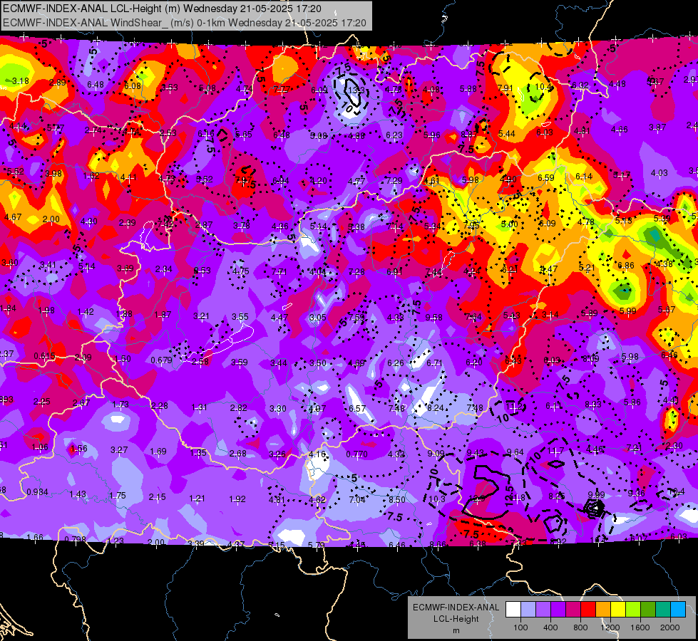Click the shear value 3.05
Viewport: 698px width, 641px height.
(x=318, y=317)
